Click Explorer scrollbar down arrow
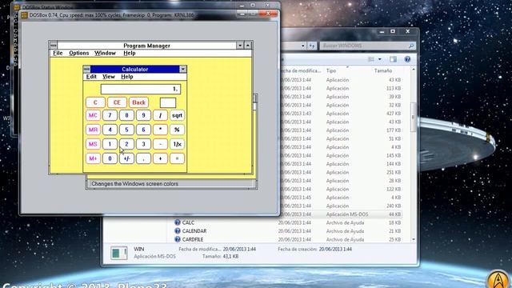The height and width of the screenshot is (288, 512). tap(414, 239)
